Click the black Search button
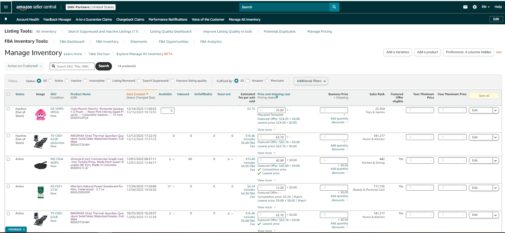The width and height of the screenshot is (505, 233). [104, 66]
